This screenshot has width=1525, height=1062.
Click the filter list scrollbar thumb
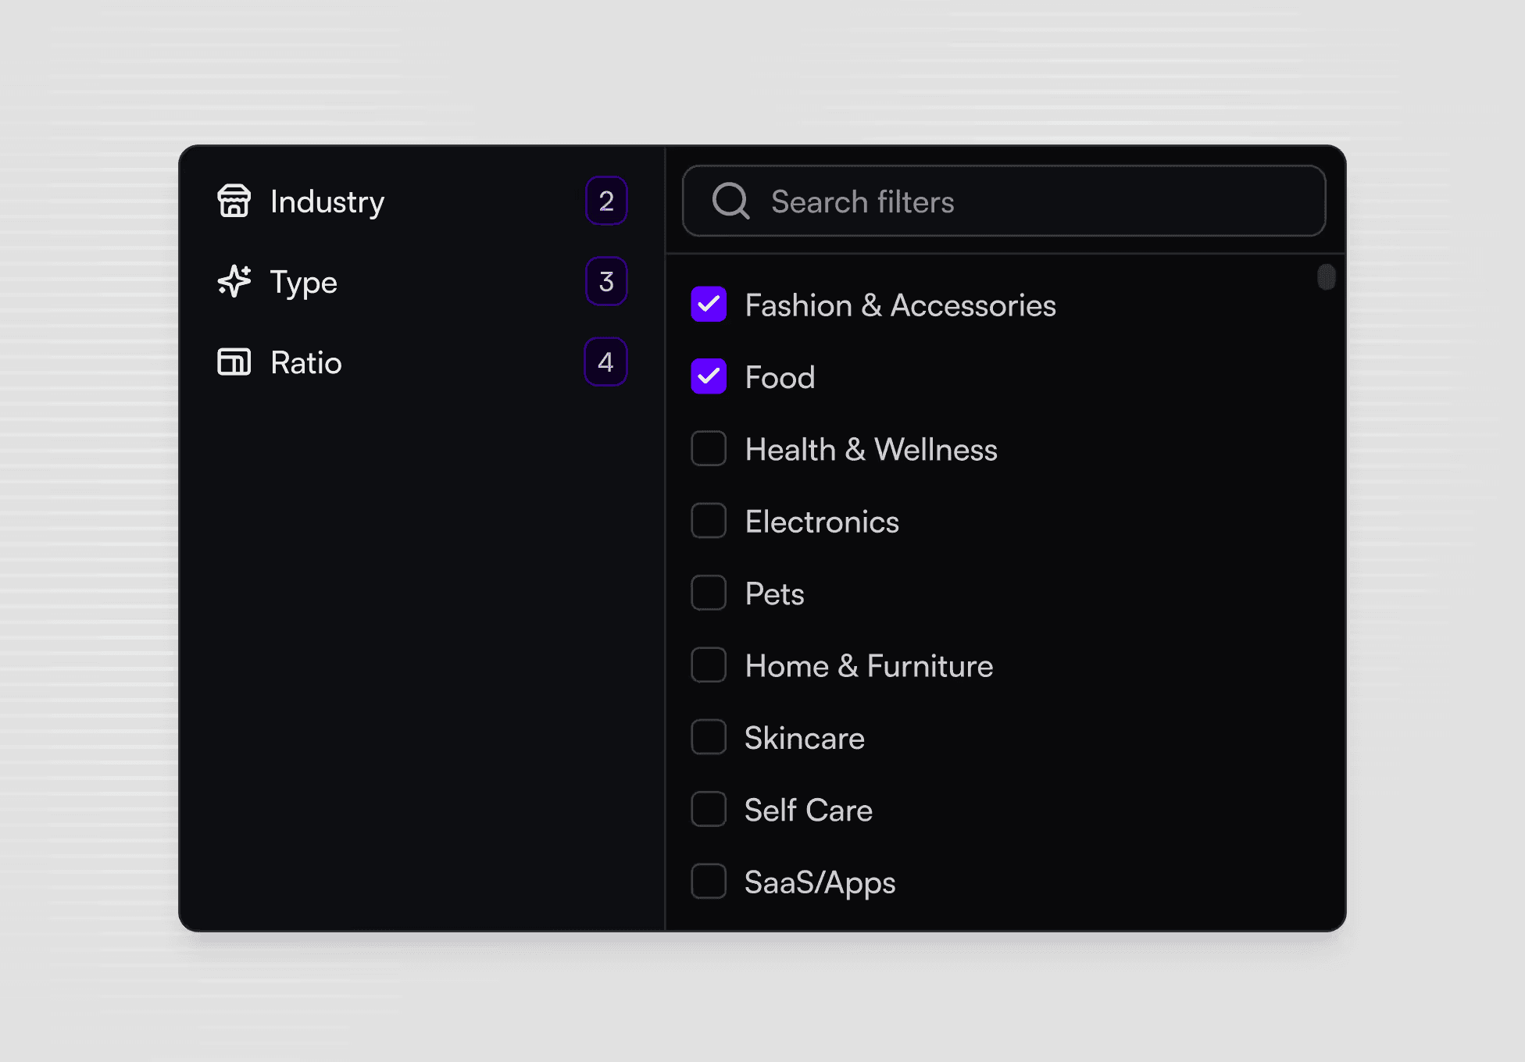point(1326,276)
